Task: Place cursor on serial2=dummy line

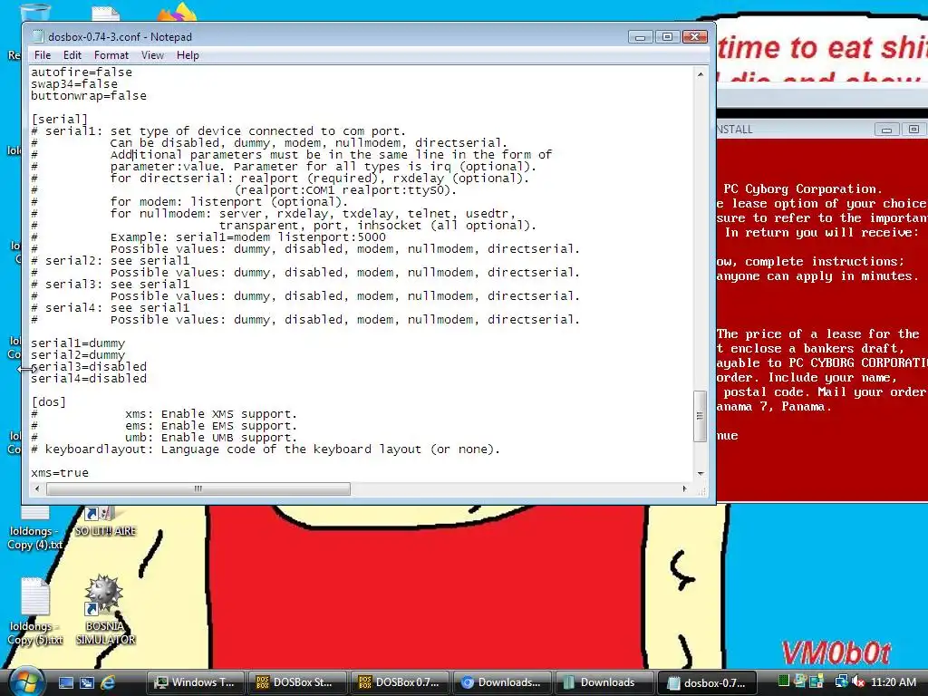Action: [x=78, y=355]
